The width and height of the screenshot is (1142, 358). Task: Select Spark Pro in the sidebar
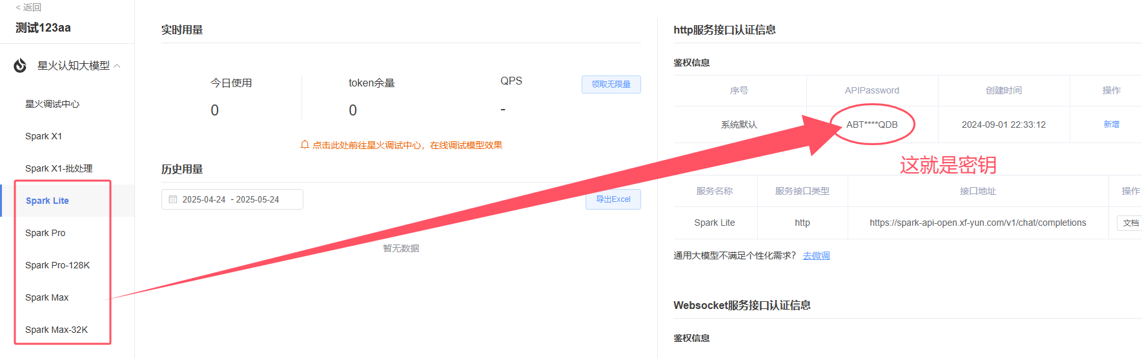[45, 233]
